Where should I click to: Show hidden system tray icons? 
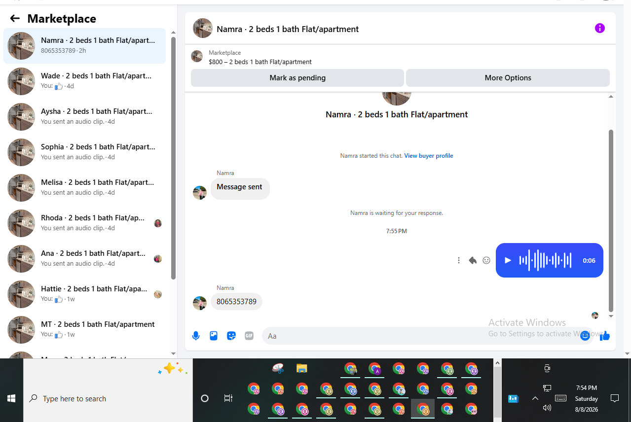535,398
